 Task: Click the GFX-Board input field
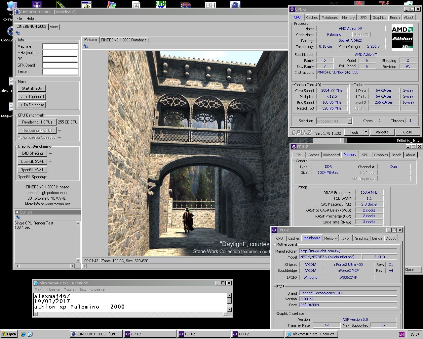[x=60, y=65]
